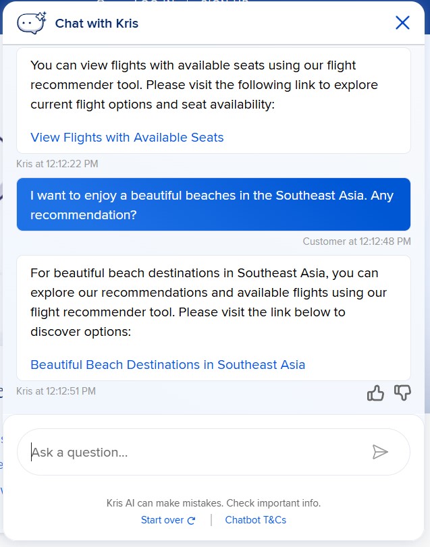The width and height of the screenshot is (430, 547).
Task: Send a message using the paper plane icon
Action: 381,452
